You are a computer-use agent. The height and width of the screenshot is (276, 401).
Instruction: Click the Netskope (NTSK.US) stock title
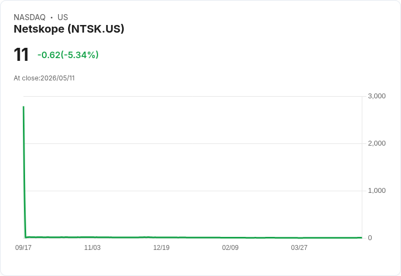click(x=69, y=29)
